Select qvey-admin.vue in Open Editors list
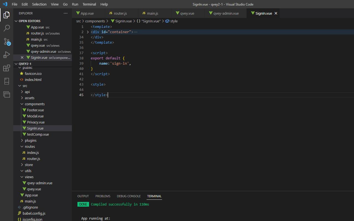 pyautogui.click(x=43, y=51)
